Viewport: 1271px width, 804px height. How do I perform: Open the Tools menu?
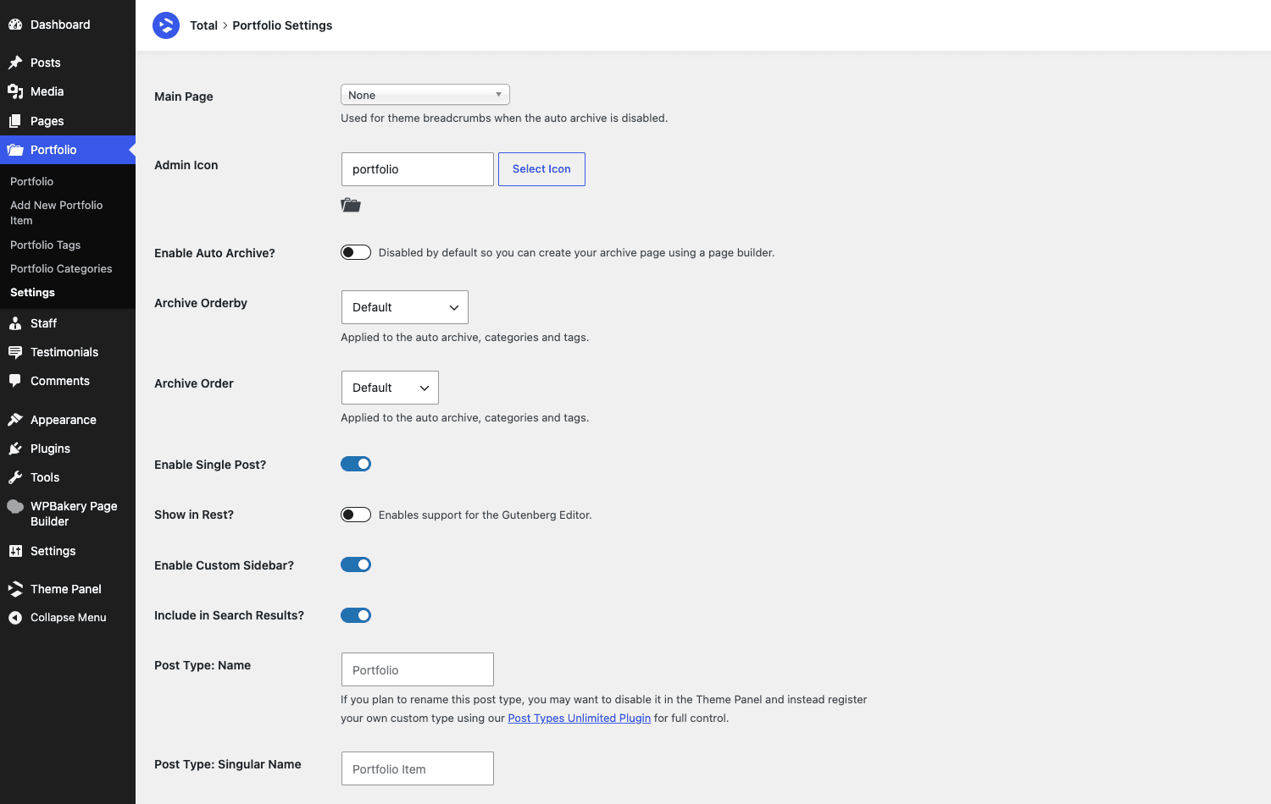68,477
